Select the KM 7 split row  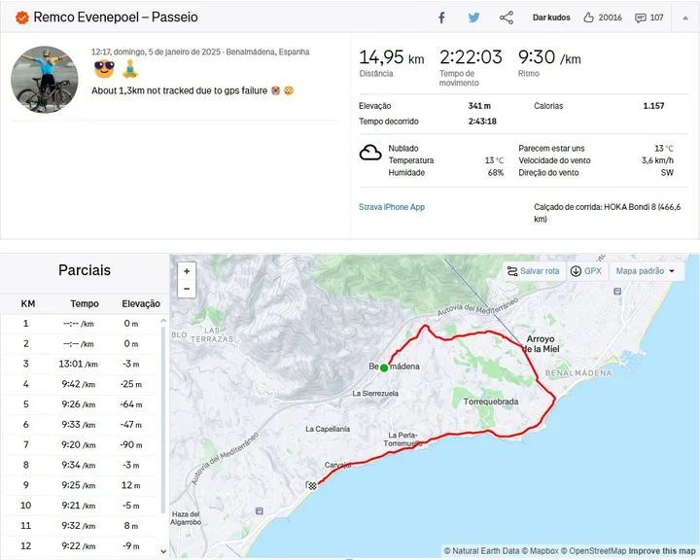click(x=83, y=444)
